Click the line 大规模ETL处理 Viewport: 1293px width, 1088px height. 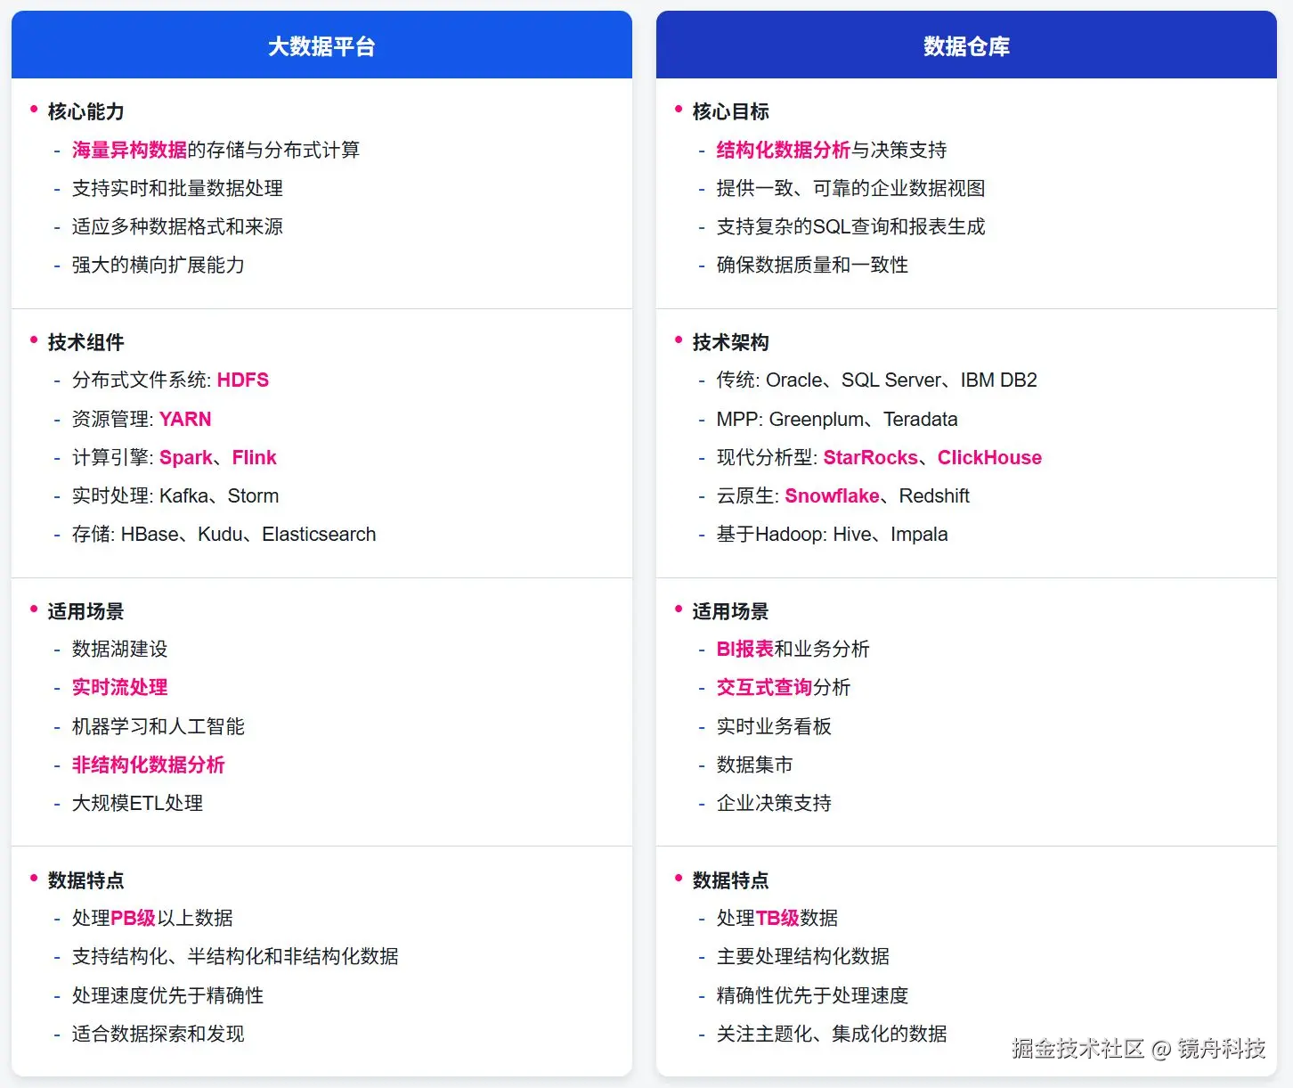click(x=137, y=803)
